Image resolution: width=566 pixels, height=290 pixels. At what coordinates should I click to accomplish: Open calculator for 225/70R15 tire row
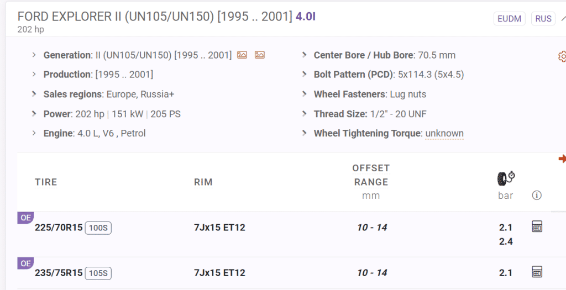536,226
